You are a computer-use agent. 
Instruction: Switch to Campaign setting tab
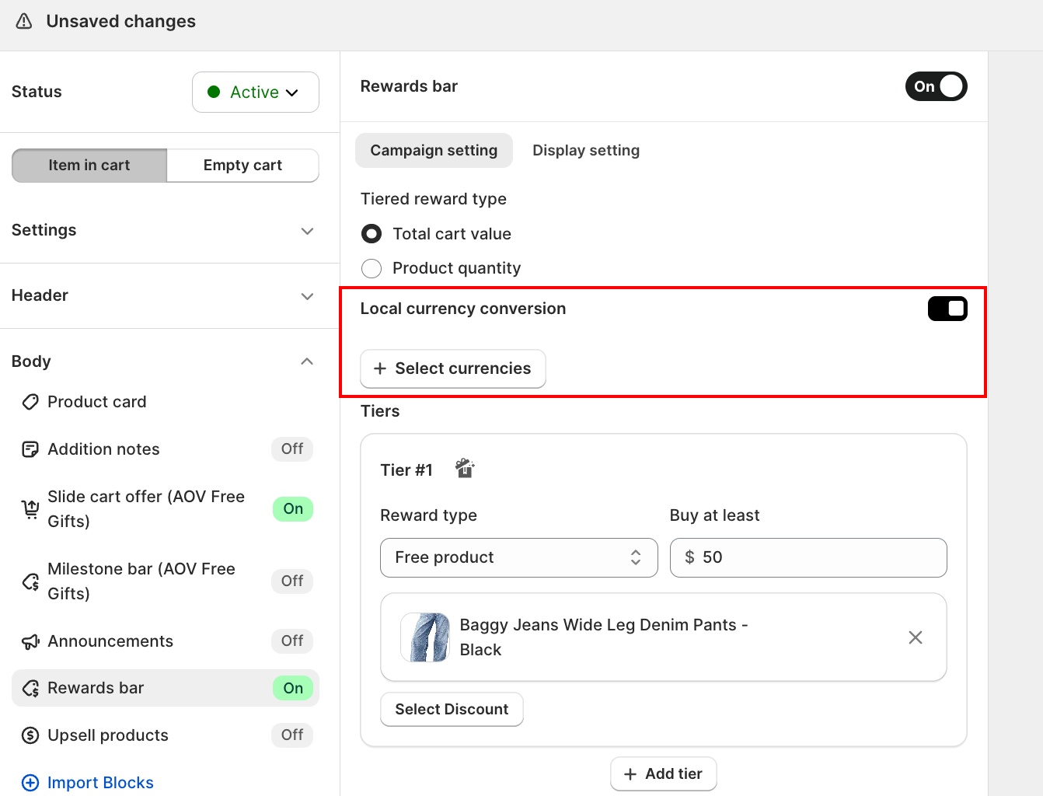click(x=434, y=150)
